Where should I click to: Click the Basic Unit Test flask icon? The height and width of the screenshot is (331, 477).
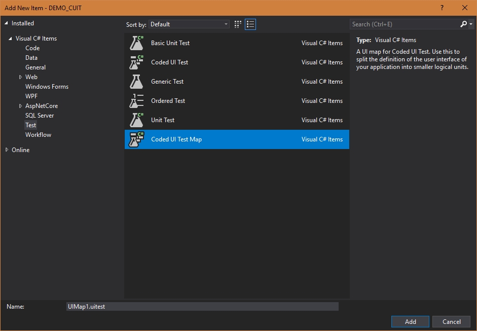pyautogui.click(x=136, y=43)
